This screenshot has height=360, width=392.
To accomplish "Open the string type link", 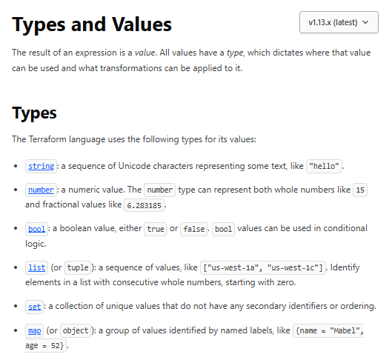I will (41, 166).
